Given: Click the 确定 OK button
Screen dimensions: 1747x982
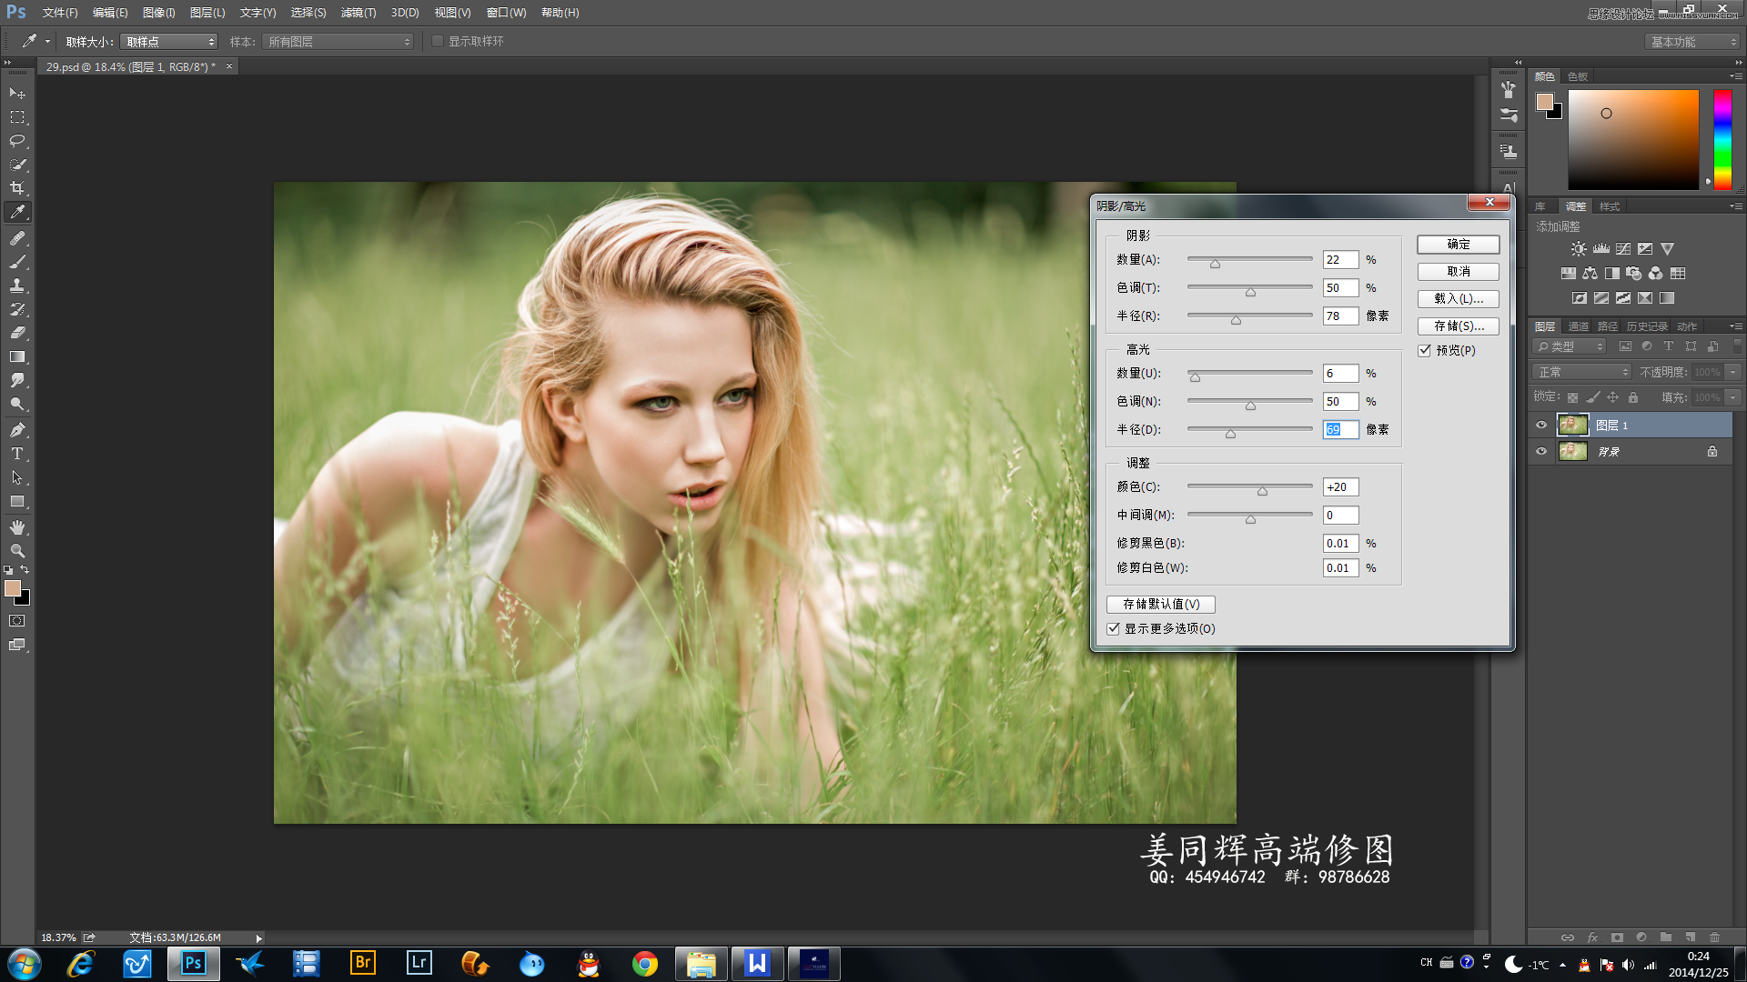Looking at the screenshot, I should (1458, 245).
